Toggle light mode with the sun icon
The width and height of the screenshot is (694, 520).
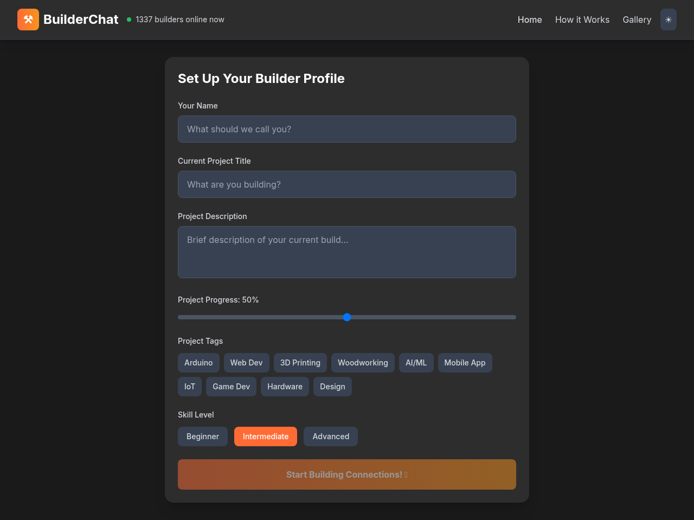pos(668,19)
